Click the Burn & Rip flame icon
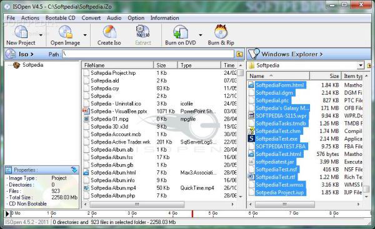375x229 pixels. [x=221, y=32]
